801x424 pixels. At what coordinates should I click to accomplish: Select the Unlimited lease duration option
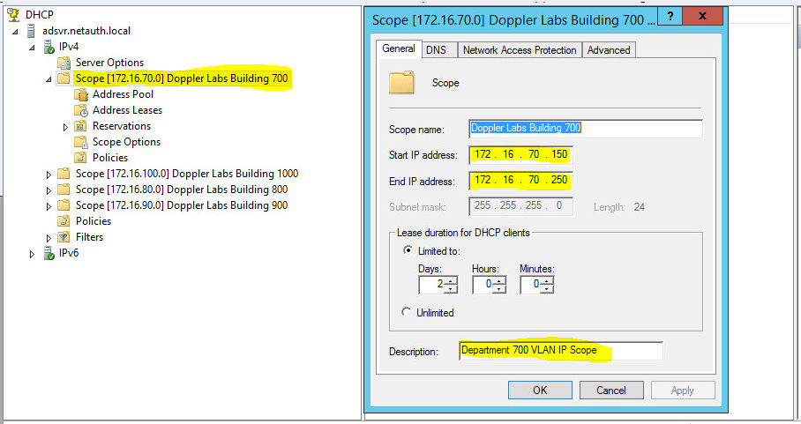coord(407,312)
